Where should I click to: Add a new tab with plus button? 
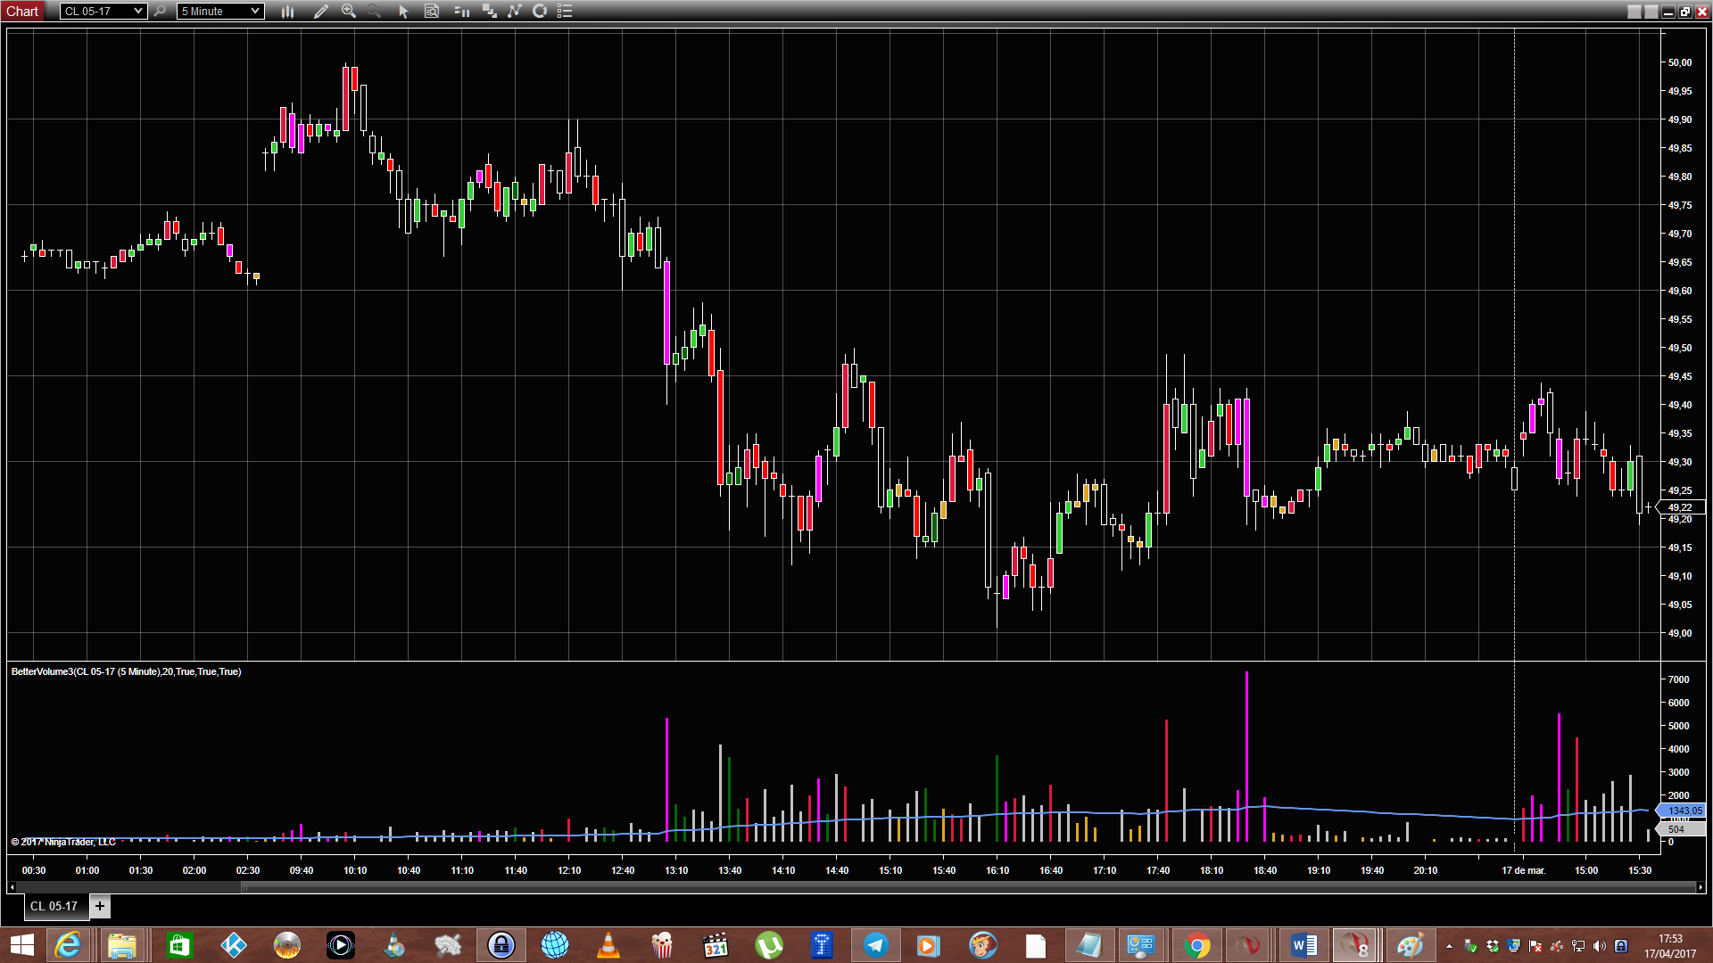pos(100,906)
